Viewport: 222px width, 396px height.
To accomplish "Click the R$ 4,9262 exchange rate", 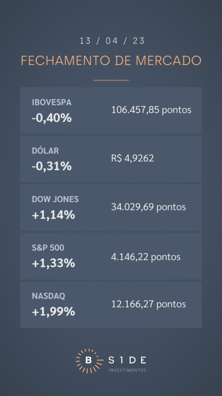I will tap(133, 158).
